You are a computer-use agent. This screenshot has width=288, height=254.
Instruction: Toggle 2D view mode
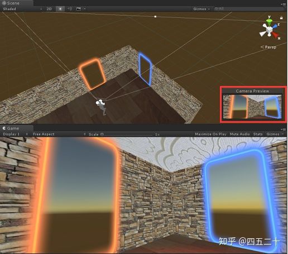[x=49, y=9]
